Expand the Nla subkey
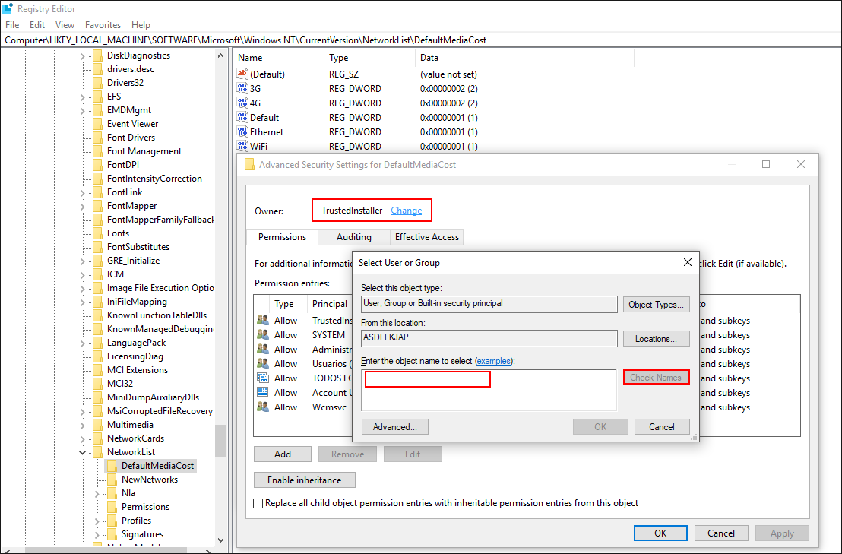The image size is (842, 554). point(97,493)
